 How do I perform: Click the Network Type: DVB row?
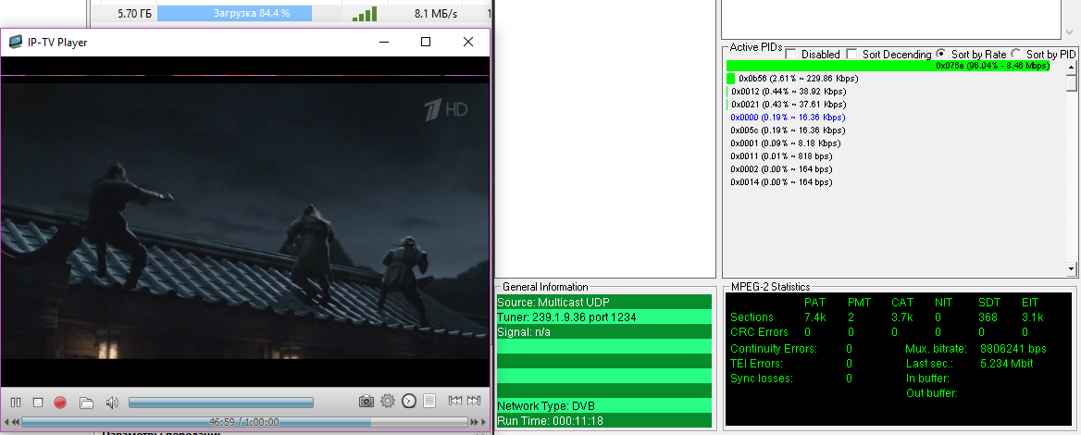click(604, 405)
